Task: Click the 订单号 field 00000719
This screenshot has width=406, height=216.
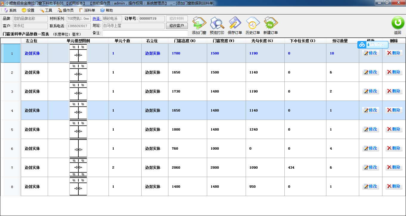Action: pos(151,19)
